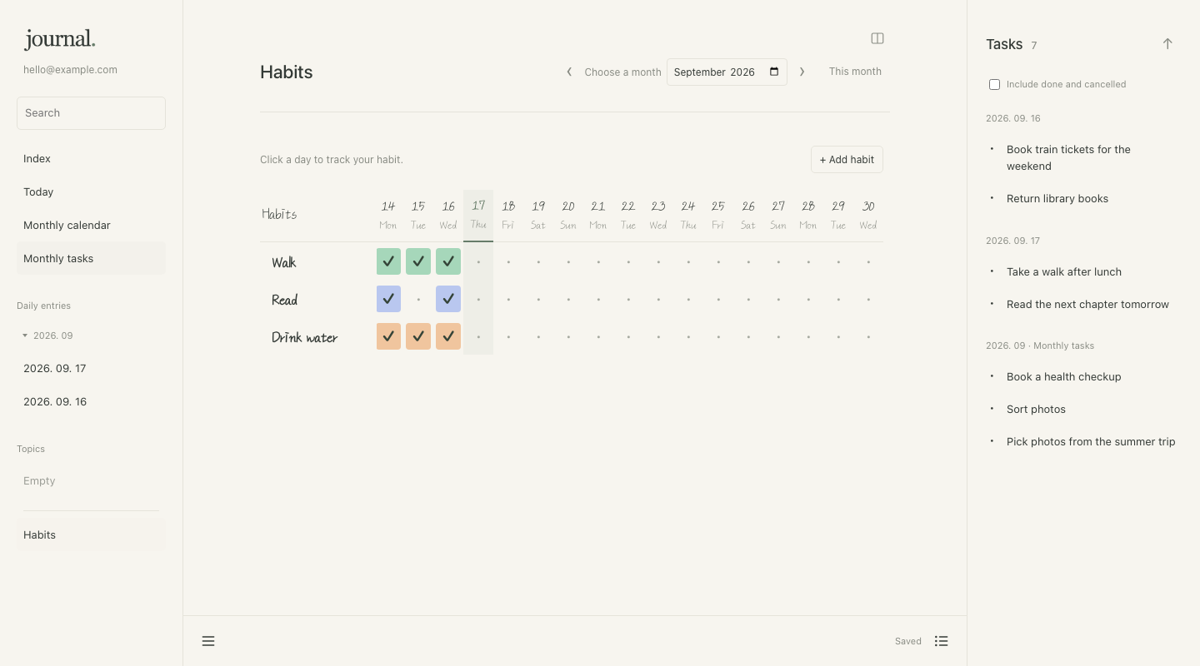Go to next month chevron
Image resolution: width=1200 pixels, height=666 pixels.
point(802,72)
